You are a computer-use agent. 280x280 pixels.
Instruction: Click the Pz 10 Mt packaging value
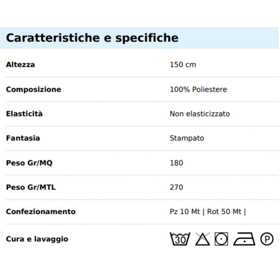pyautogui.click(x=185, y=212)
